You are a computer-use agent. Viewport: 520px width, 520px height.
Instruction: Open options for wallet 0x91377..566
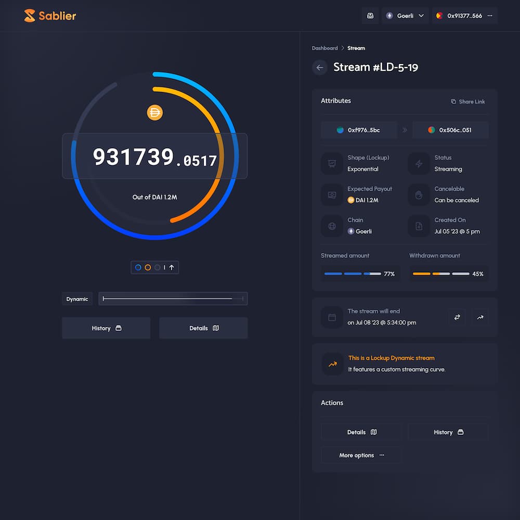tap(489, 16)
